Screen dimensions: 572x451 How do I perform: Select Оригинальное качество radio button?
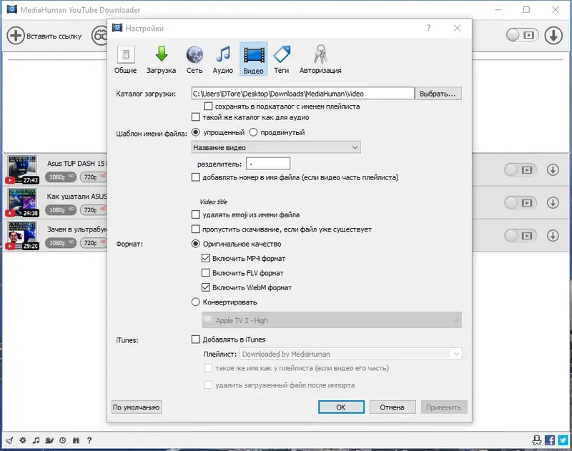point(196,244)
